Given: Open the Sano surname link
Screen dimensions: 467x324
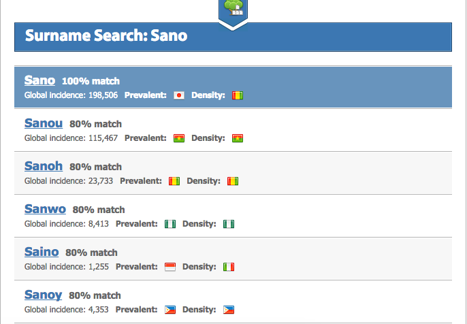Looking at the screenshot, I should 39,80.
